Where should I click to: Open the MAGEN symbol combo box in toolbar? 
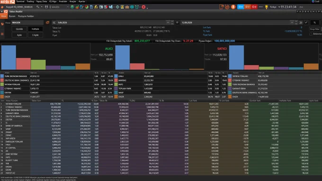pyautogui.click(x=60, y=7)
